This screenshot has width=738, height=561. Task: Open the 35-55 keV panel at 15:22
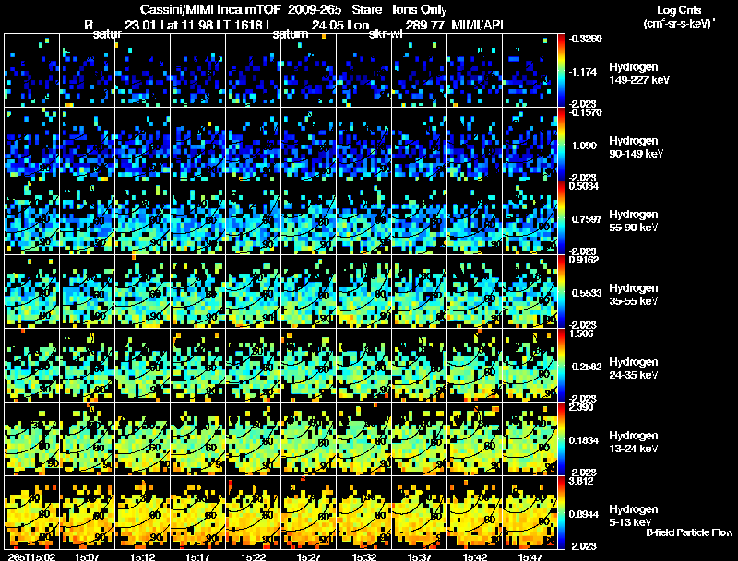[x=253, y=292]
